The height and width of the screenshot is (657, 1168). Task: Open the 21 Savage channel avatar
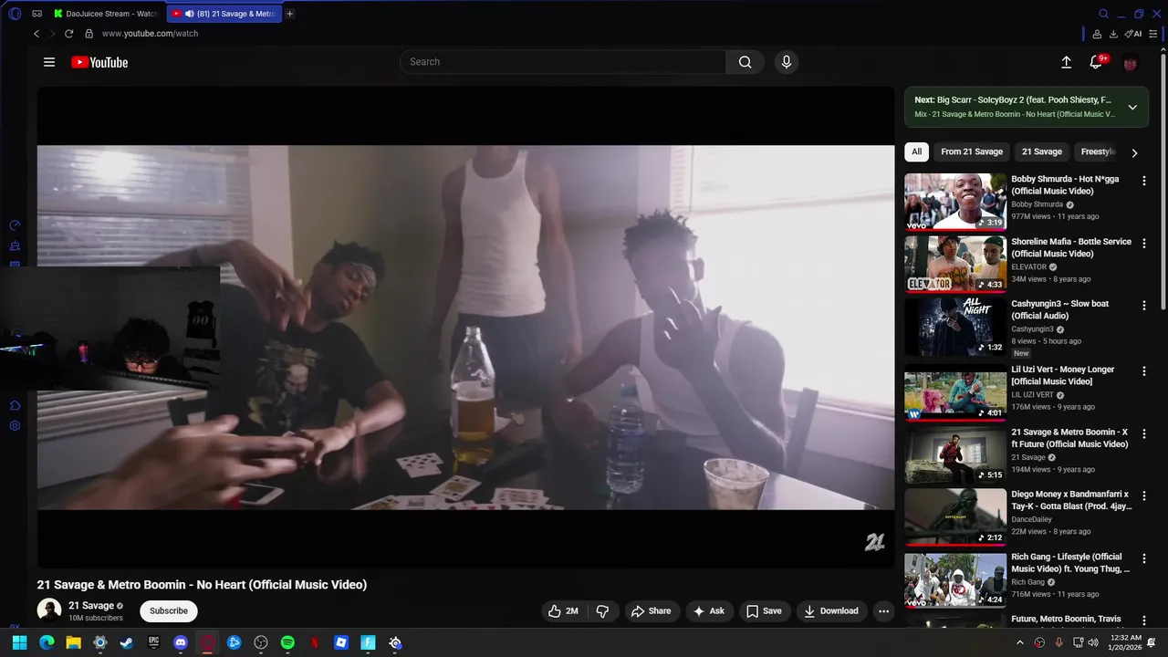tap(49, 610)
